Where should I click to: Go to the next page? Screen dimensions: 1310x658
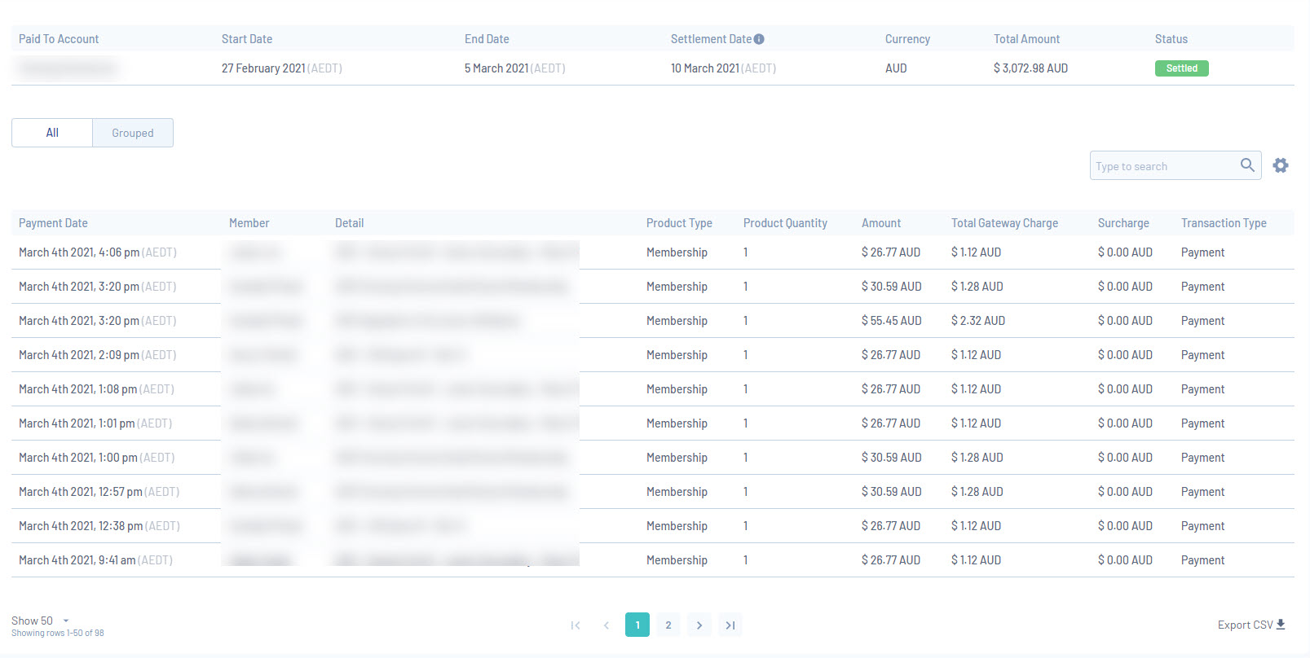[x=699, y=625]
